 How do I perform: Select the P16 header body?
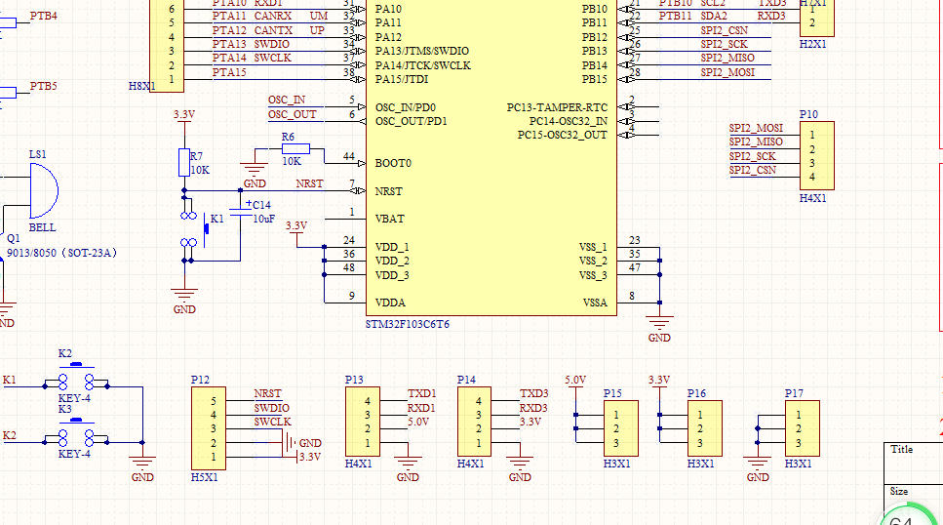tap(705, 428)
